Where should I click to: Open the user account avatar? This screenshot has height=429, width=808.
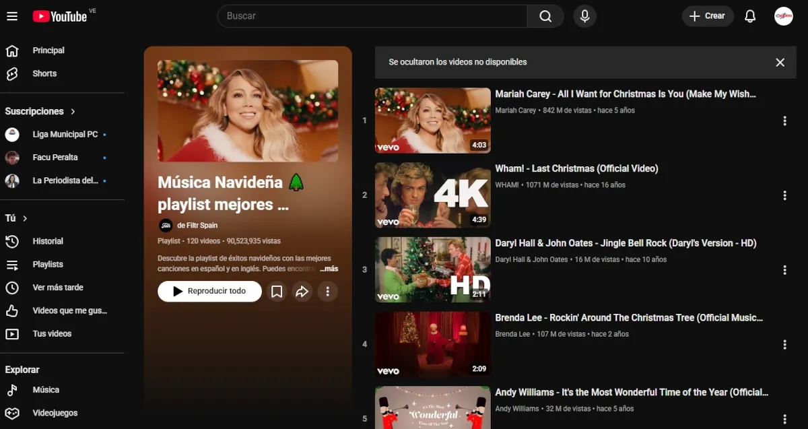[783, 16]
